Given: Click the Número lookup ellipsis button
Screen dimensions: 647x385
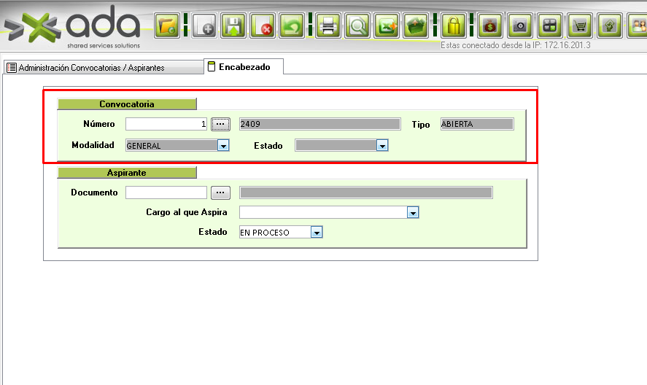Looking at the screenshot, I should [220, 124].
